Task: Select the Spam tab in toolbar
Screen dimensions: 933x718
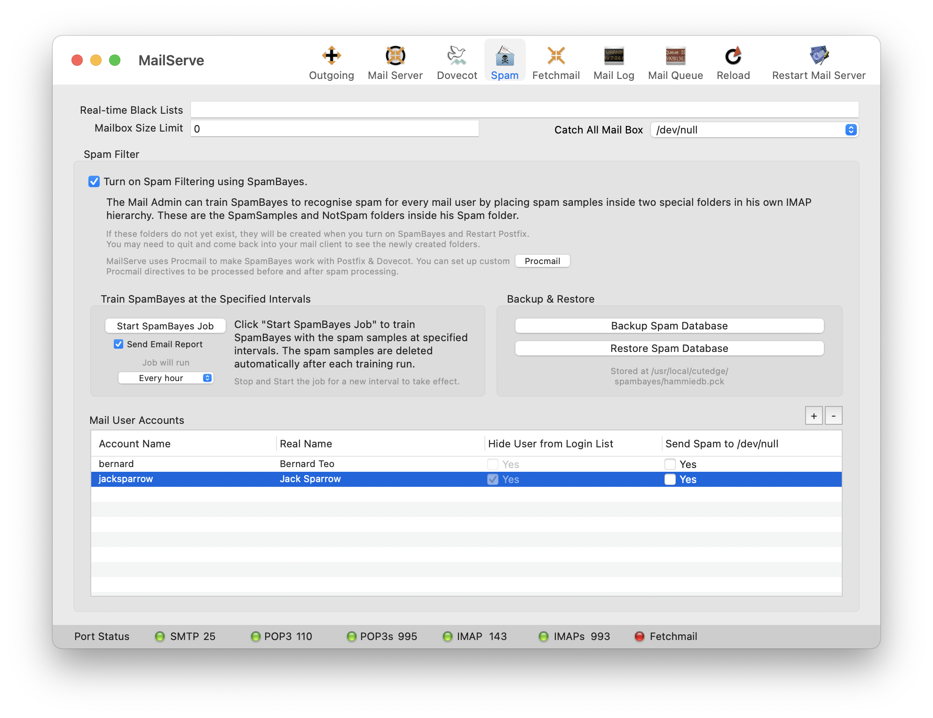Action: (x=505, y=61)
